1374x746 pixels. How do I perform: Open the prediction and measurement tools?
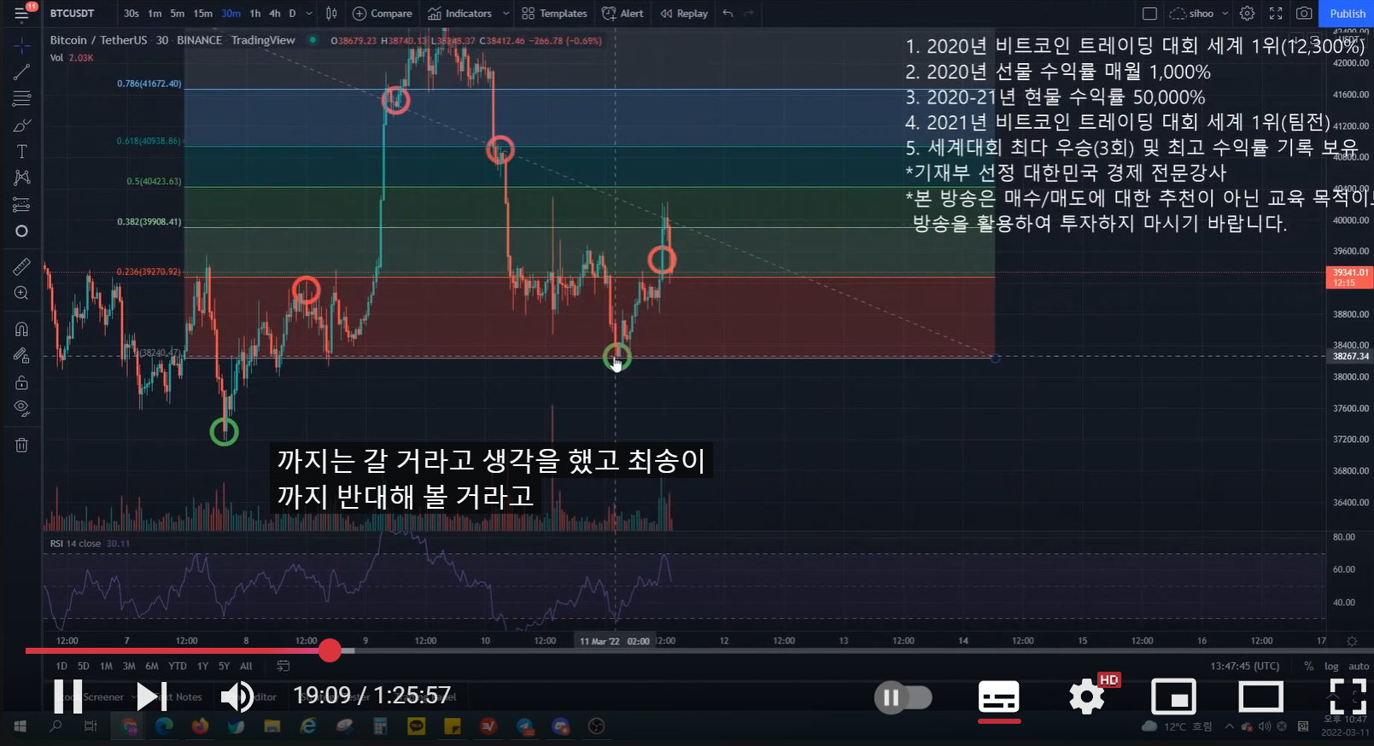[x=21, y=205]
